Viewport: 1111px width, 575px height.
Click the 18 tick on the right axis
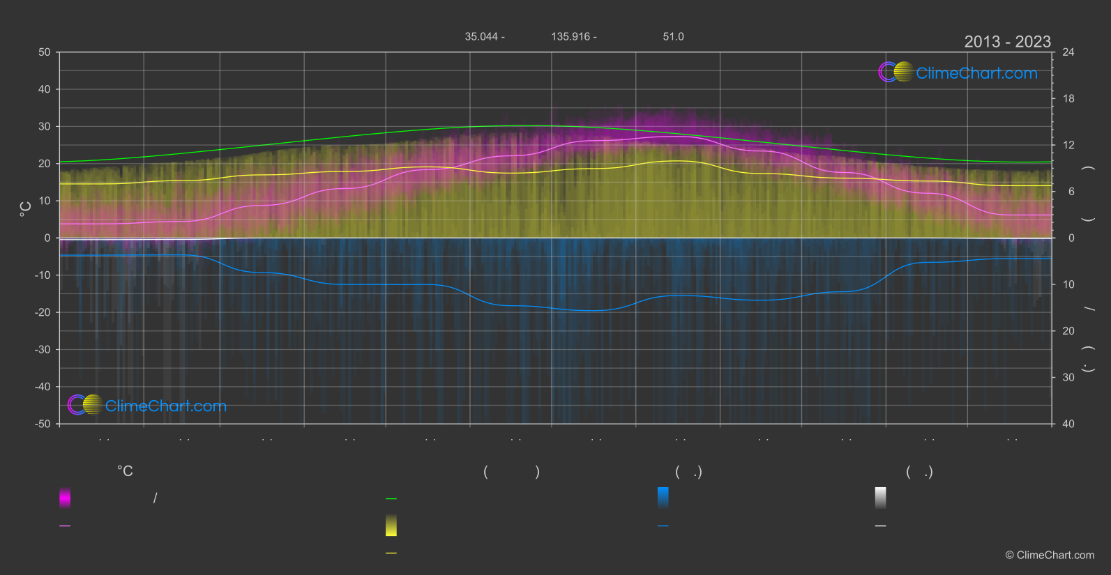(1068, 99)
